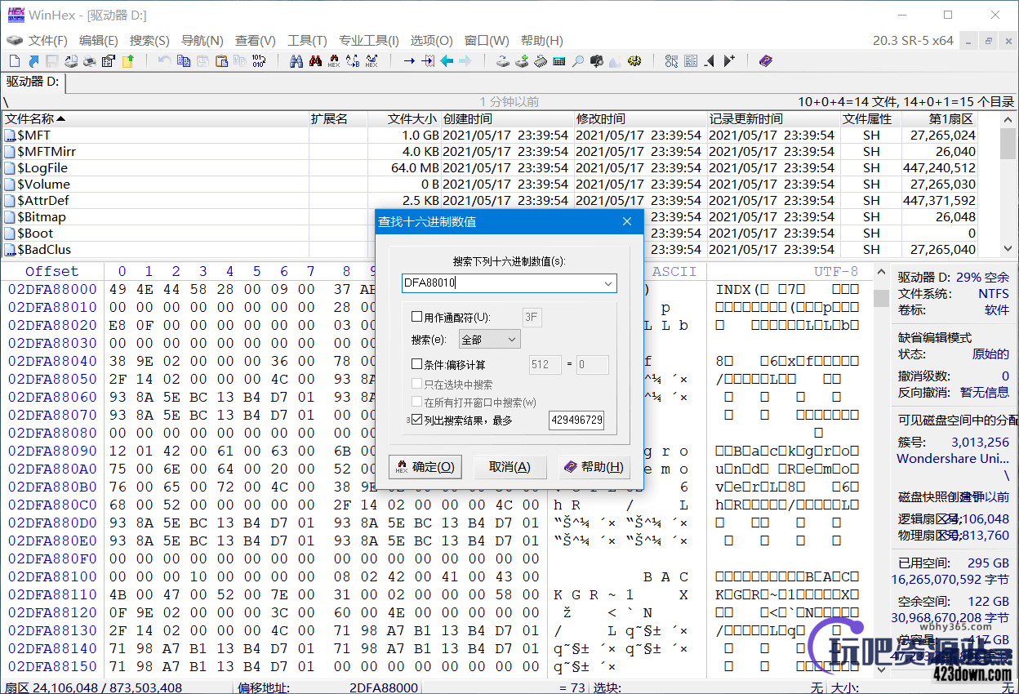The width and height of the screenshot is (1019, 694).
Task: Click the 确定(O) button
Action: [x=425, y=467]
